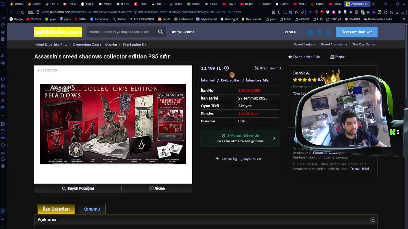
Task: Show more bookmarks with double chevron
Action: point(404,19)
